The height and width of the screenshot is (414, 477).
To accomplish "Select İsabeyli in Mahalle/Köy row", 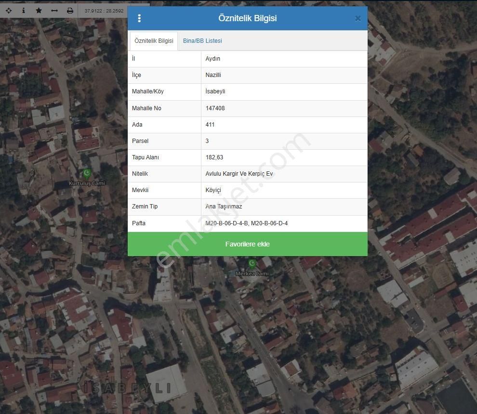I will (x=215, y=91).
